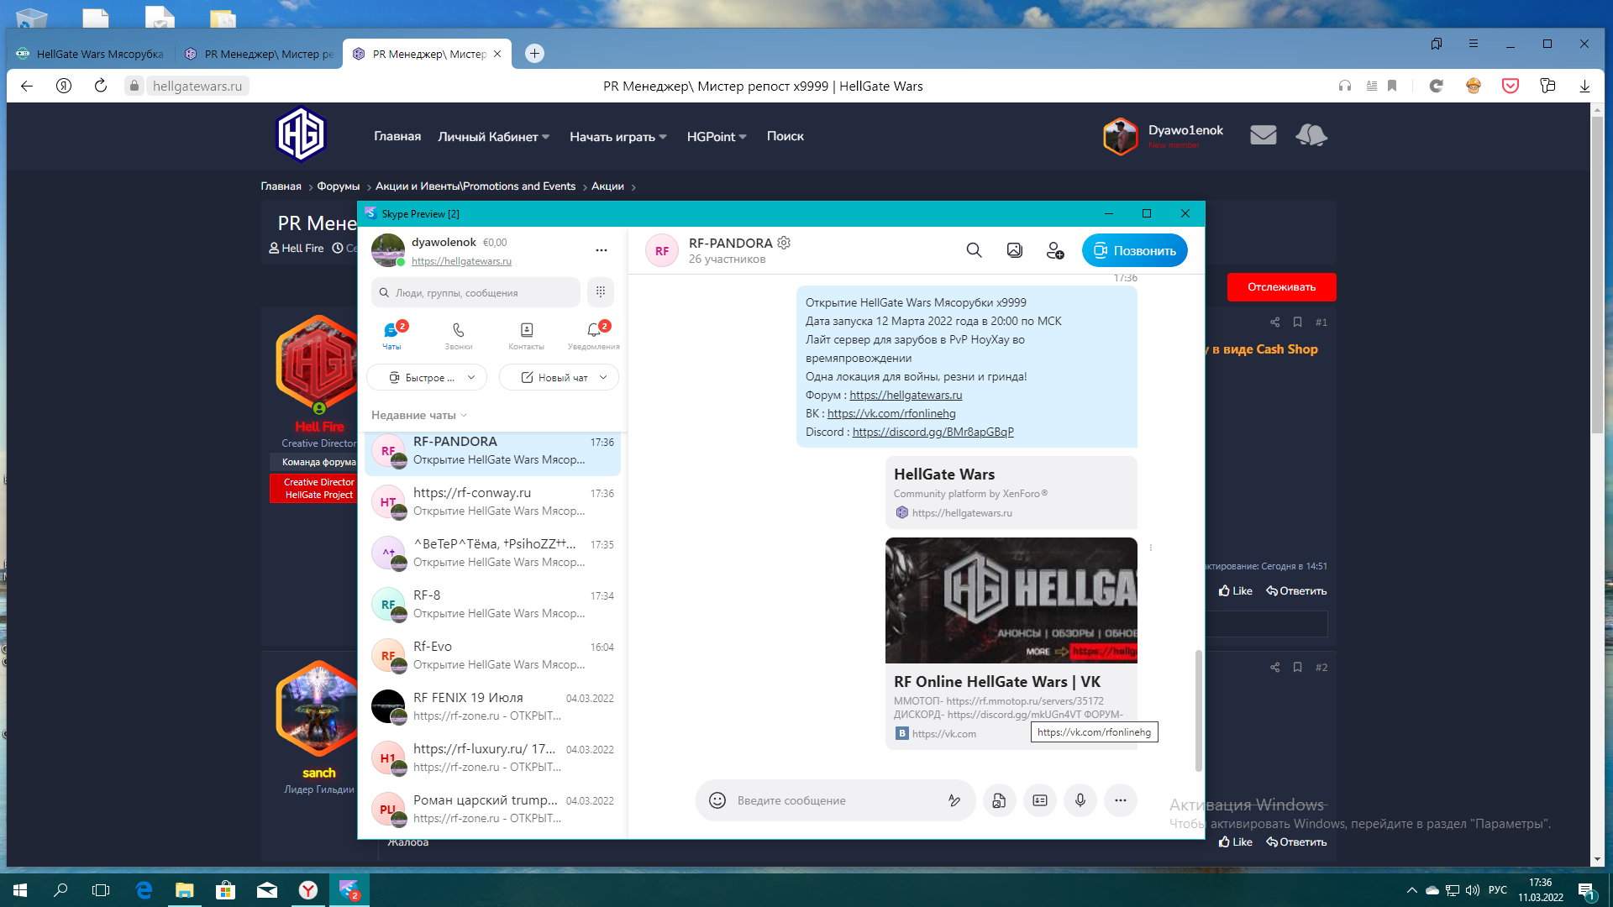Open the chat gallery icon
This screenshot has height=907, width=1613.
[x=1015, y=250]
